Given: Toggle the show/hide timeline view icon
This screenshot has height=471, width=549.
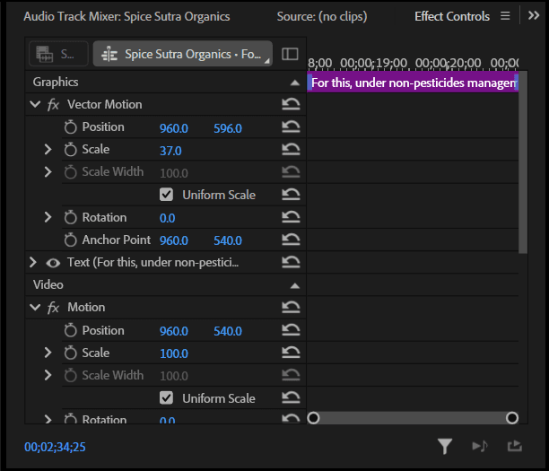Looking at the screenshot, I should click(x=290, y=55).
